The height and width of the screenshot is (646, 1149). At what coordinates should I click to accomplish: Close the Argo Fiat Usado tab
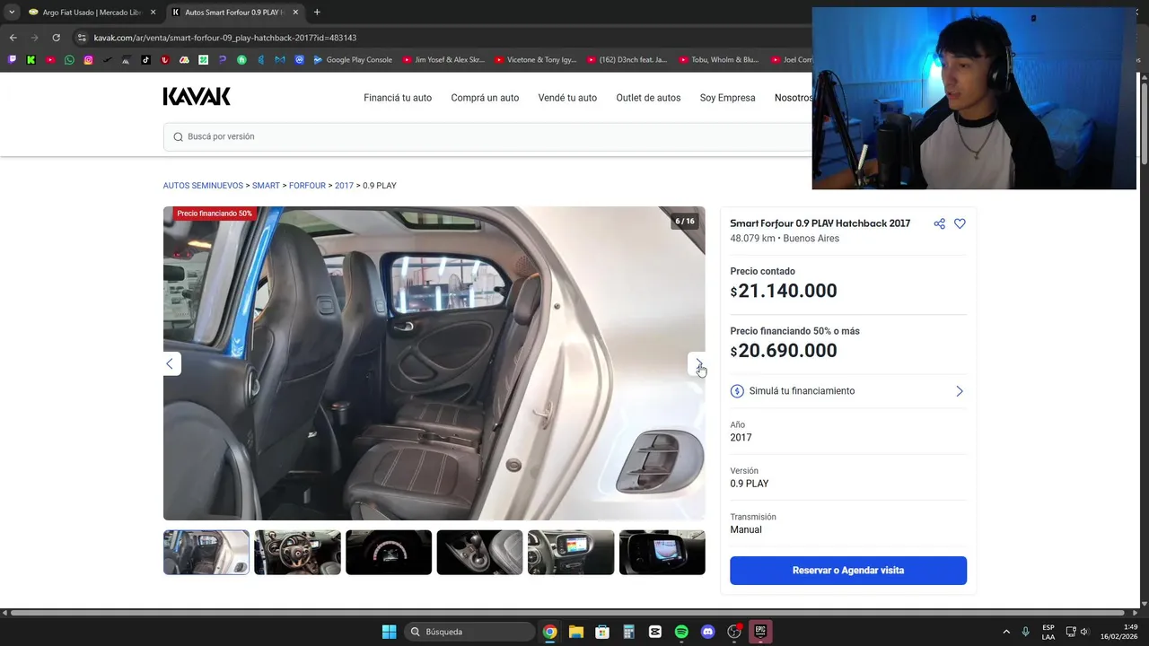tap(153, 13)
